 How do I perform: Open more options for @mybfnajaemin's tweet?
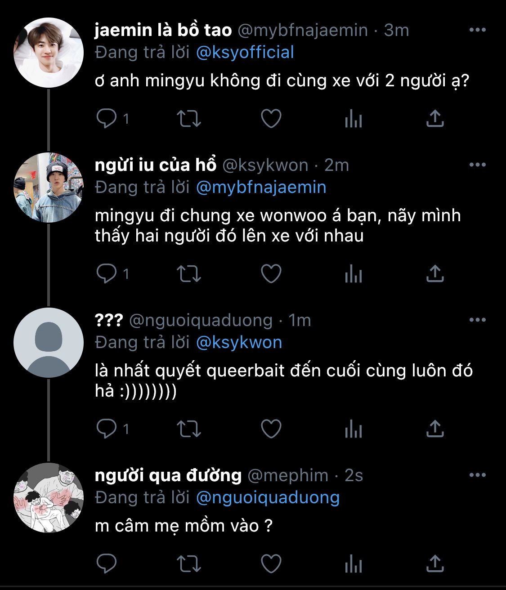(477, 30)
